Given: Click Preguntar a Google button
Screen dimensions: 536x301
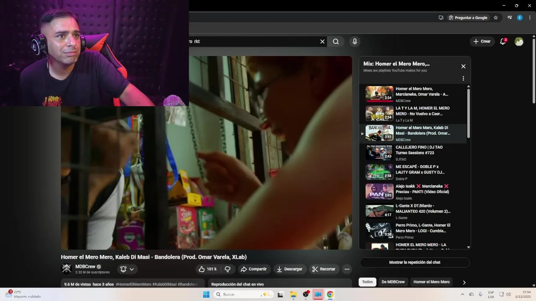Looking at the screenshot, I should (x=468, y=18).
